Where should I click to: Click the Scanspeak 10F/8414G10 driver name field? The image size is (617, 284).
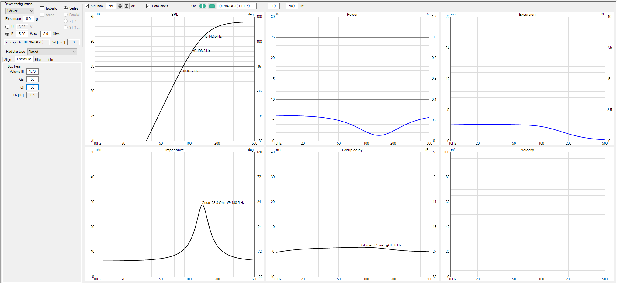pos(27,42)
